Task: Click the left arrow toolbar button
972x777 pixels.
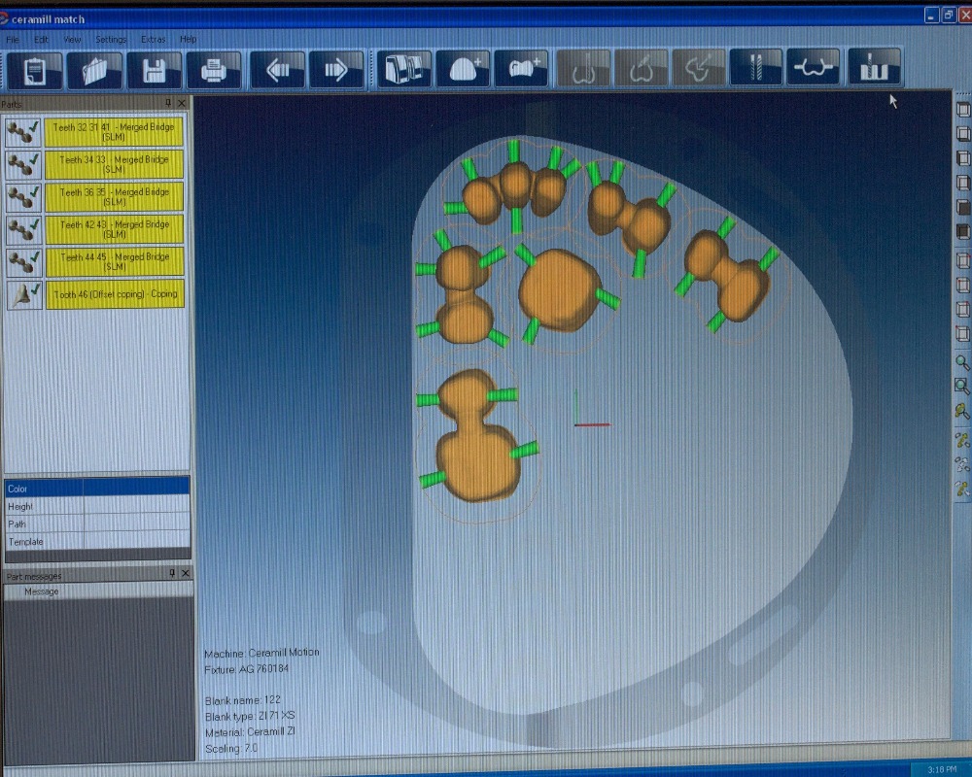Action: [277, 71]
